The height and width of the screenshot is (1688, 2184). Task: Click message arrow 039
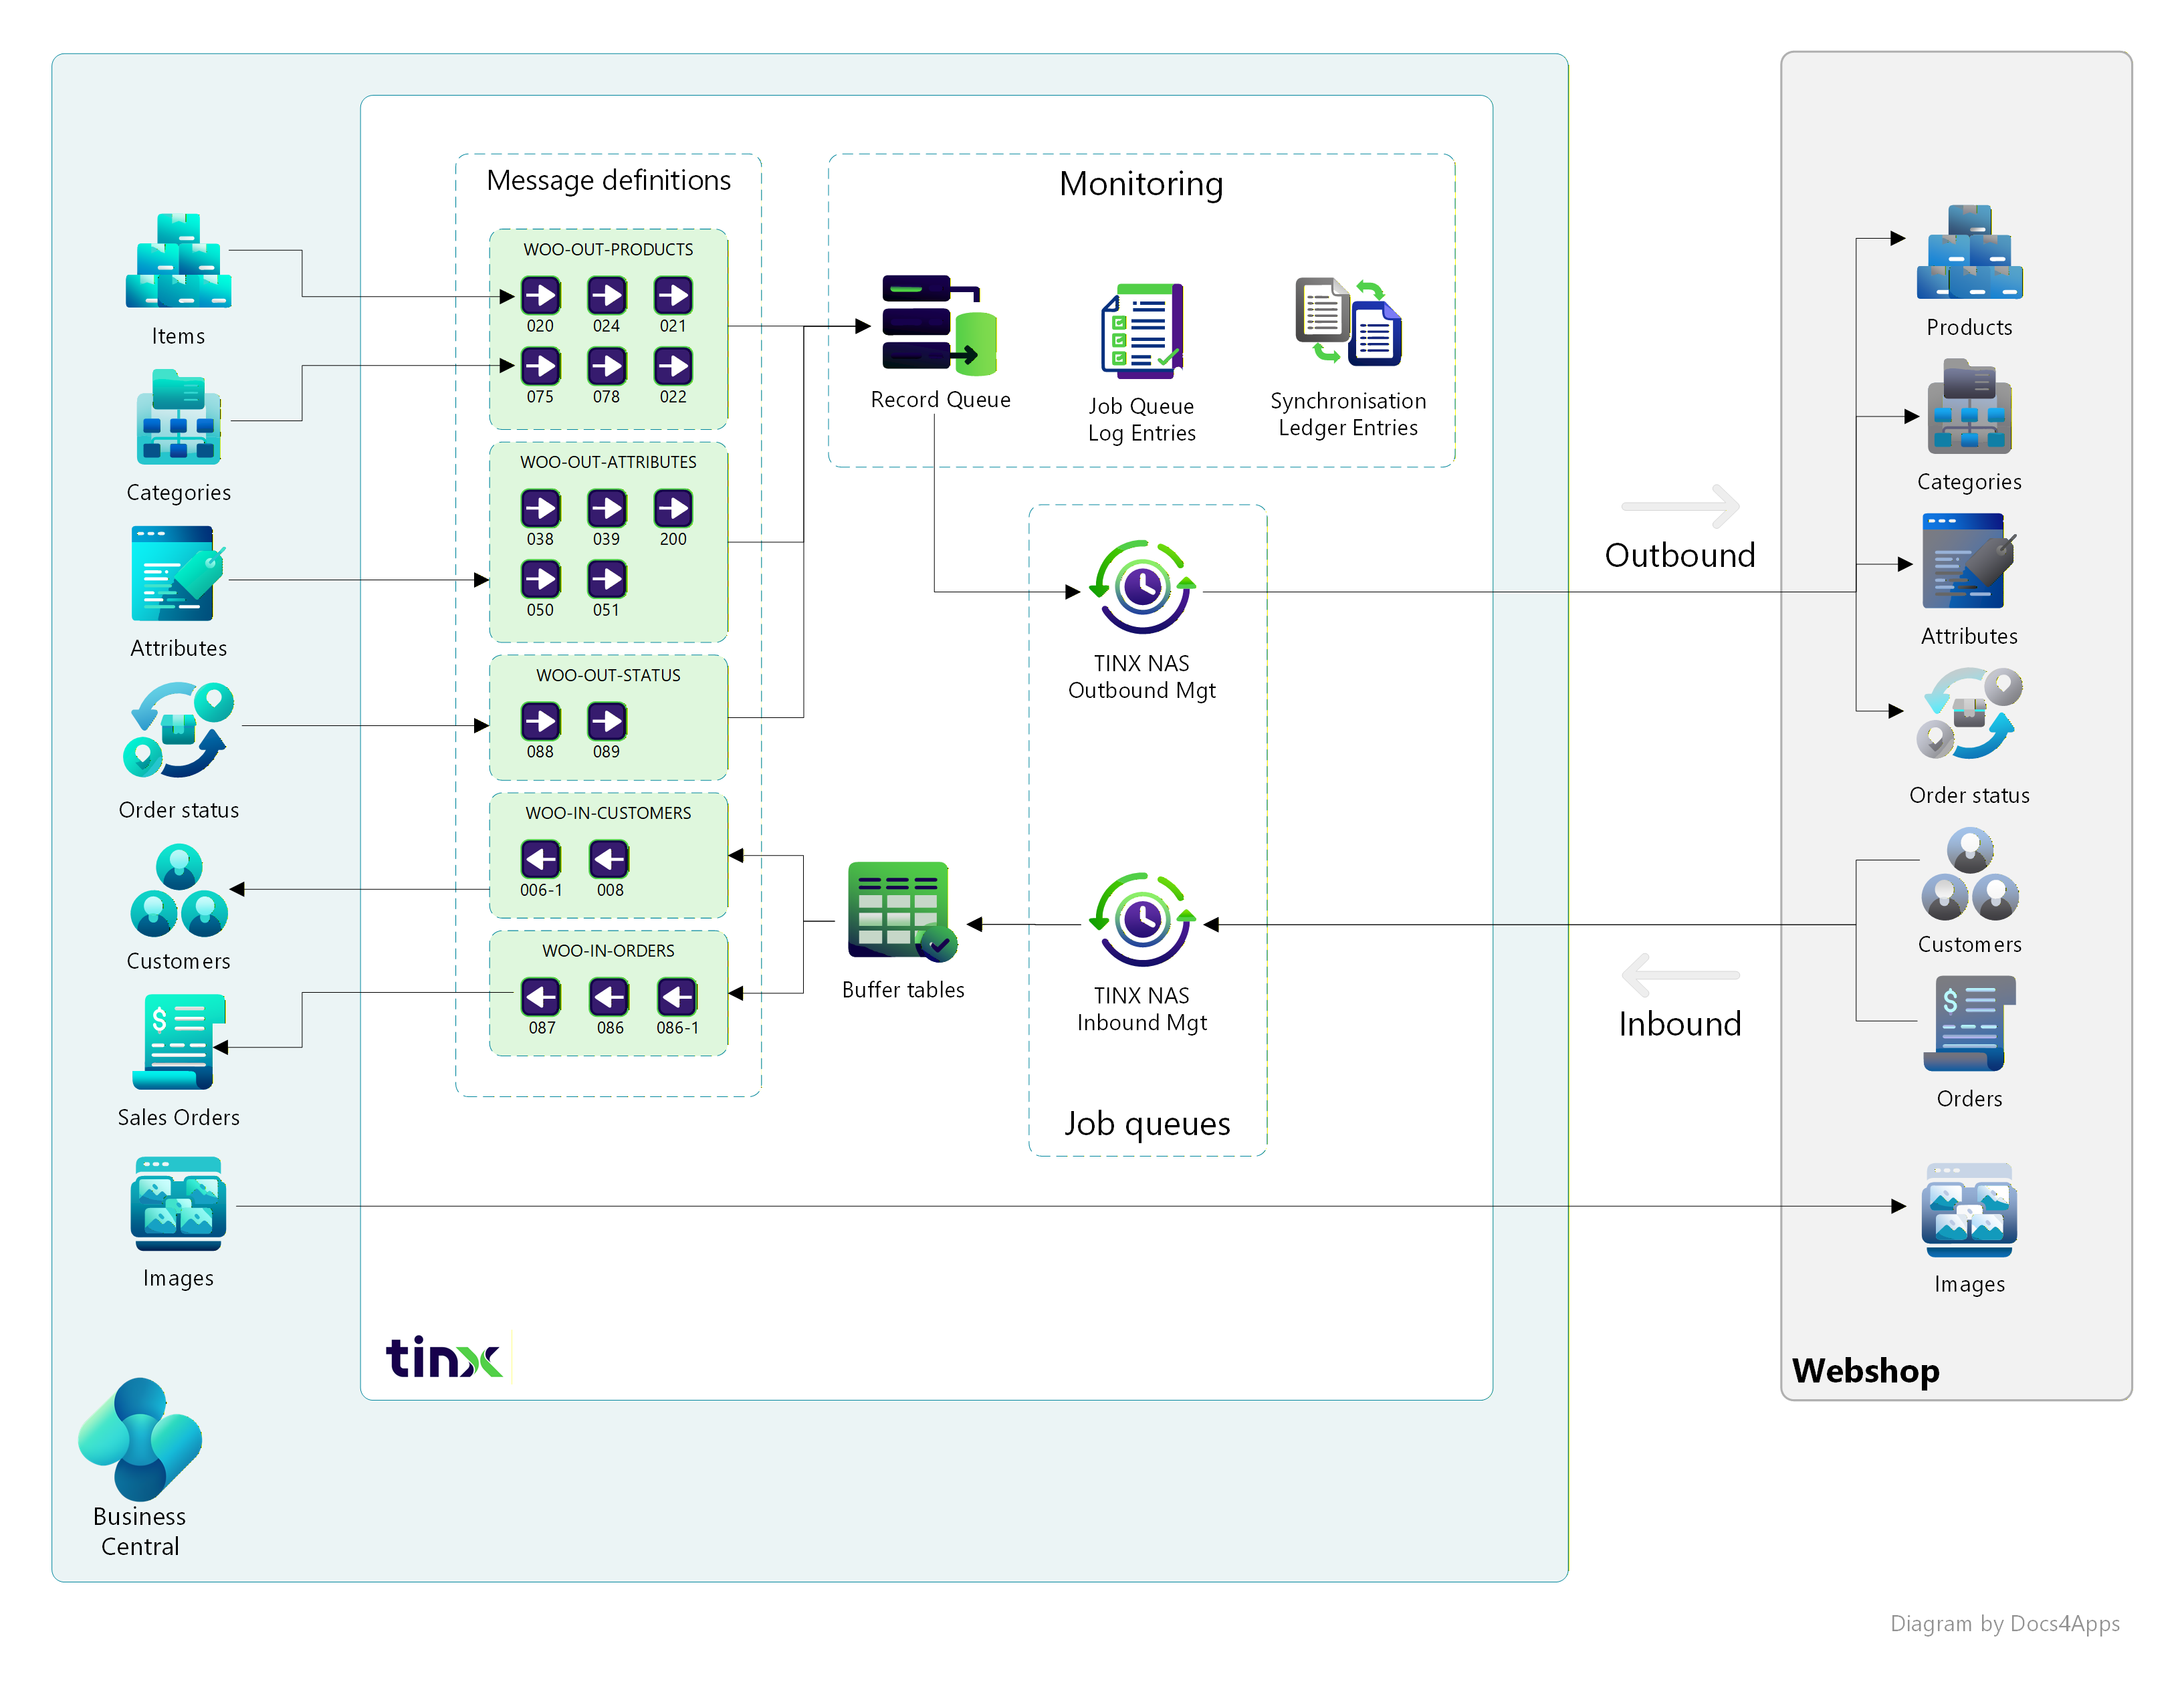pos(606,508)
